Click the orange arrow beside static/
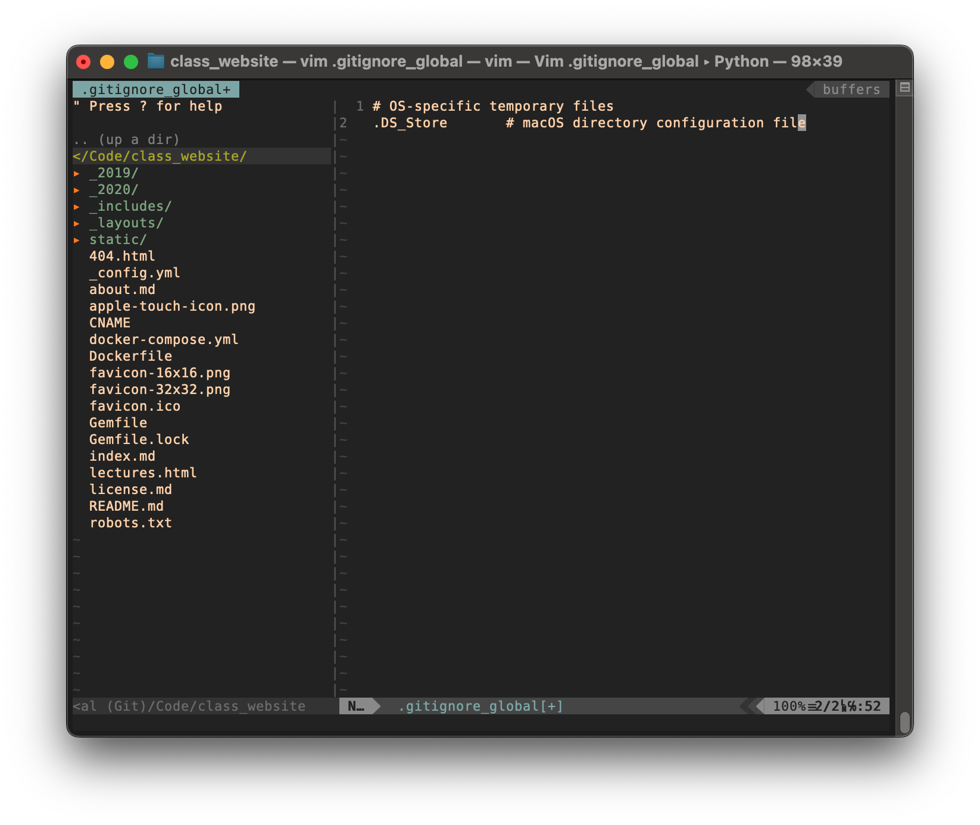Screen dimensions: 980x825 77,239
